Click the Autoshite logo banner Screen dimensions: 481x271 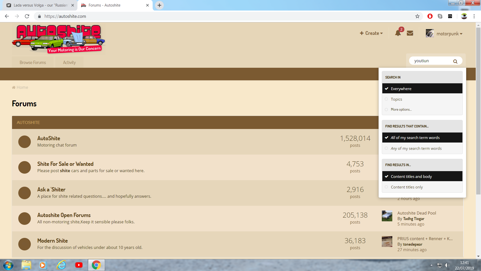(x=59, y=39)
